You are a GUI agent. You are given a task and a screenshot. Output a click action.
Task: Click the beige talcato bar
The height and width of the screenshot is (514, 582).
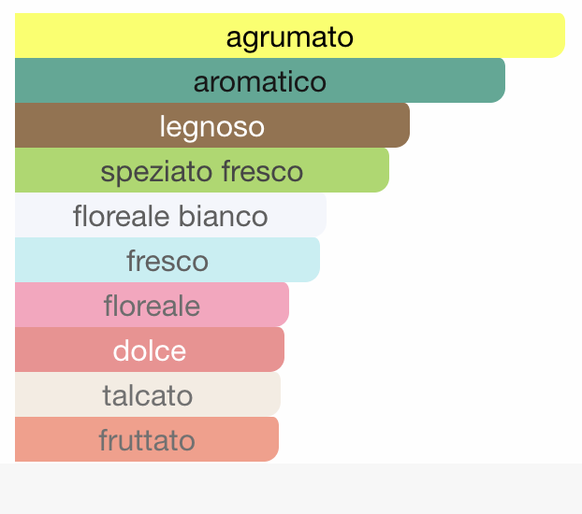148,394
